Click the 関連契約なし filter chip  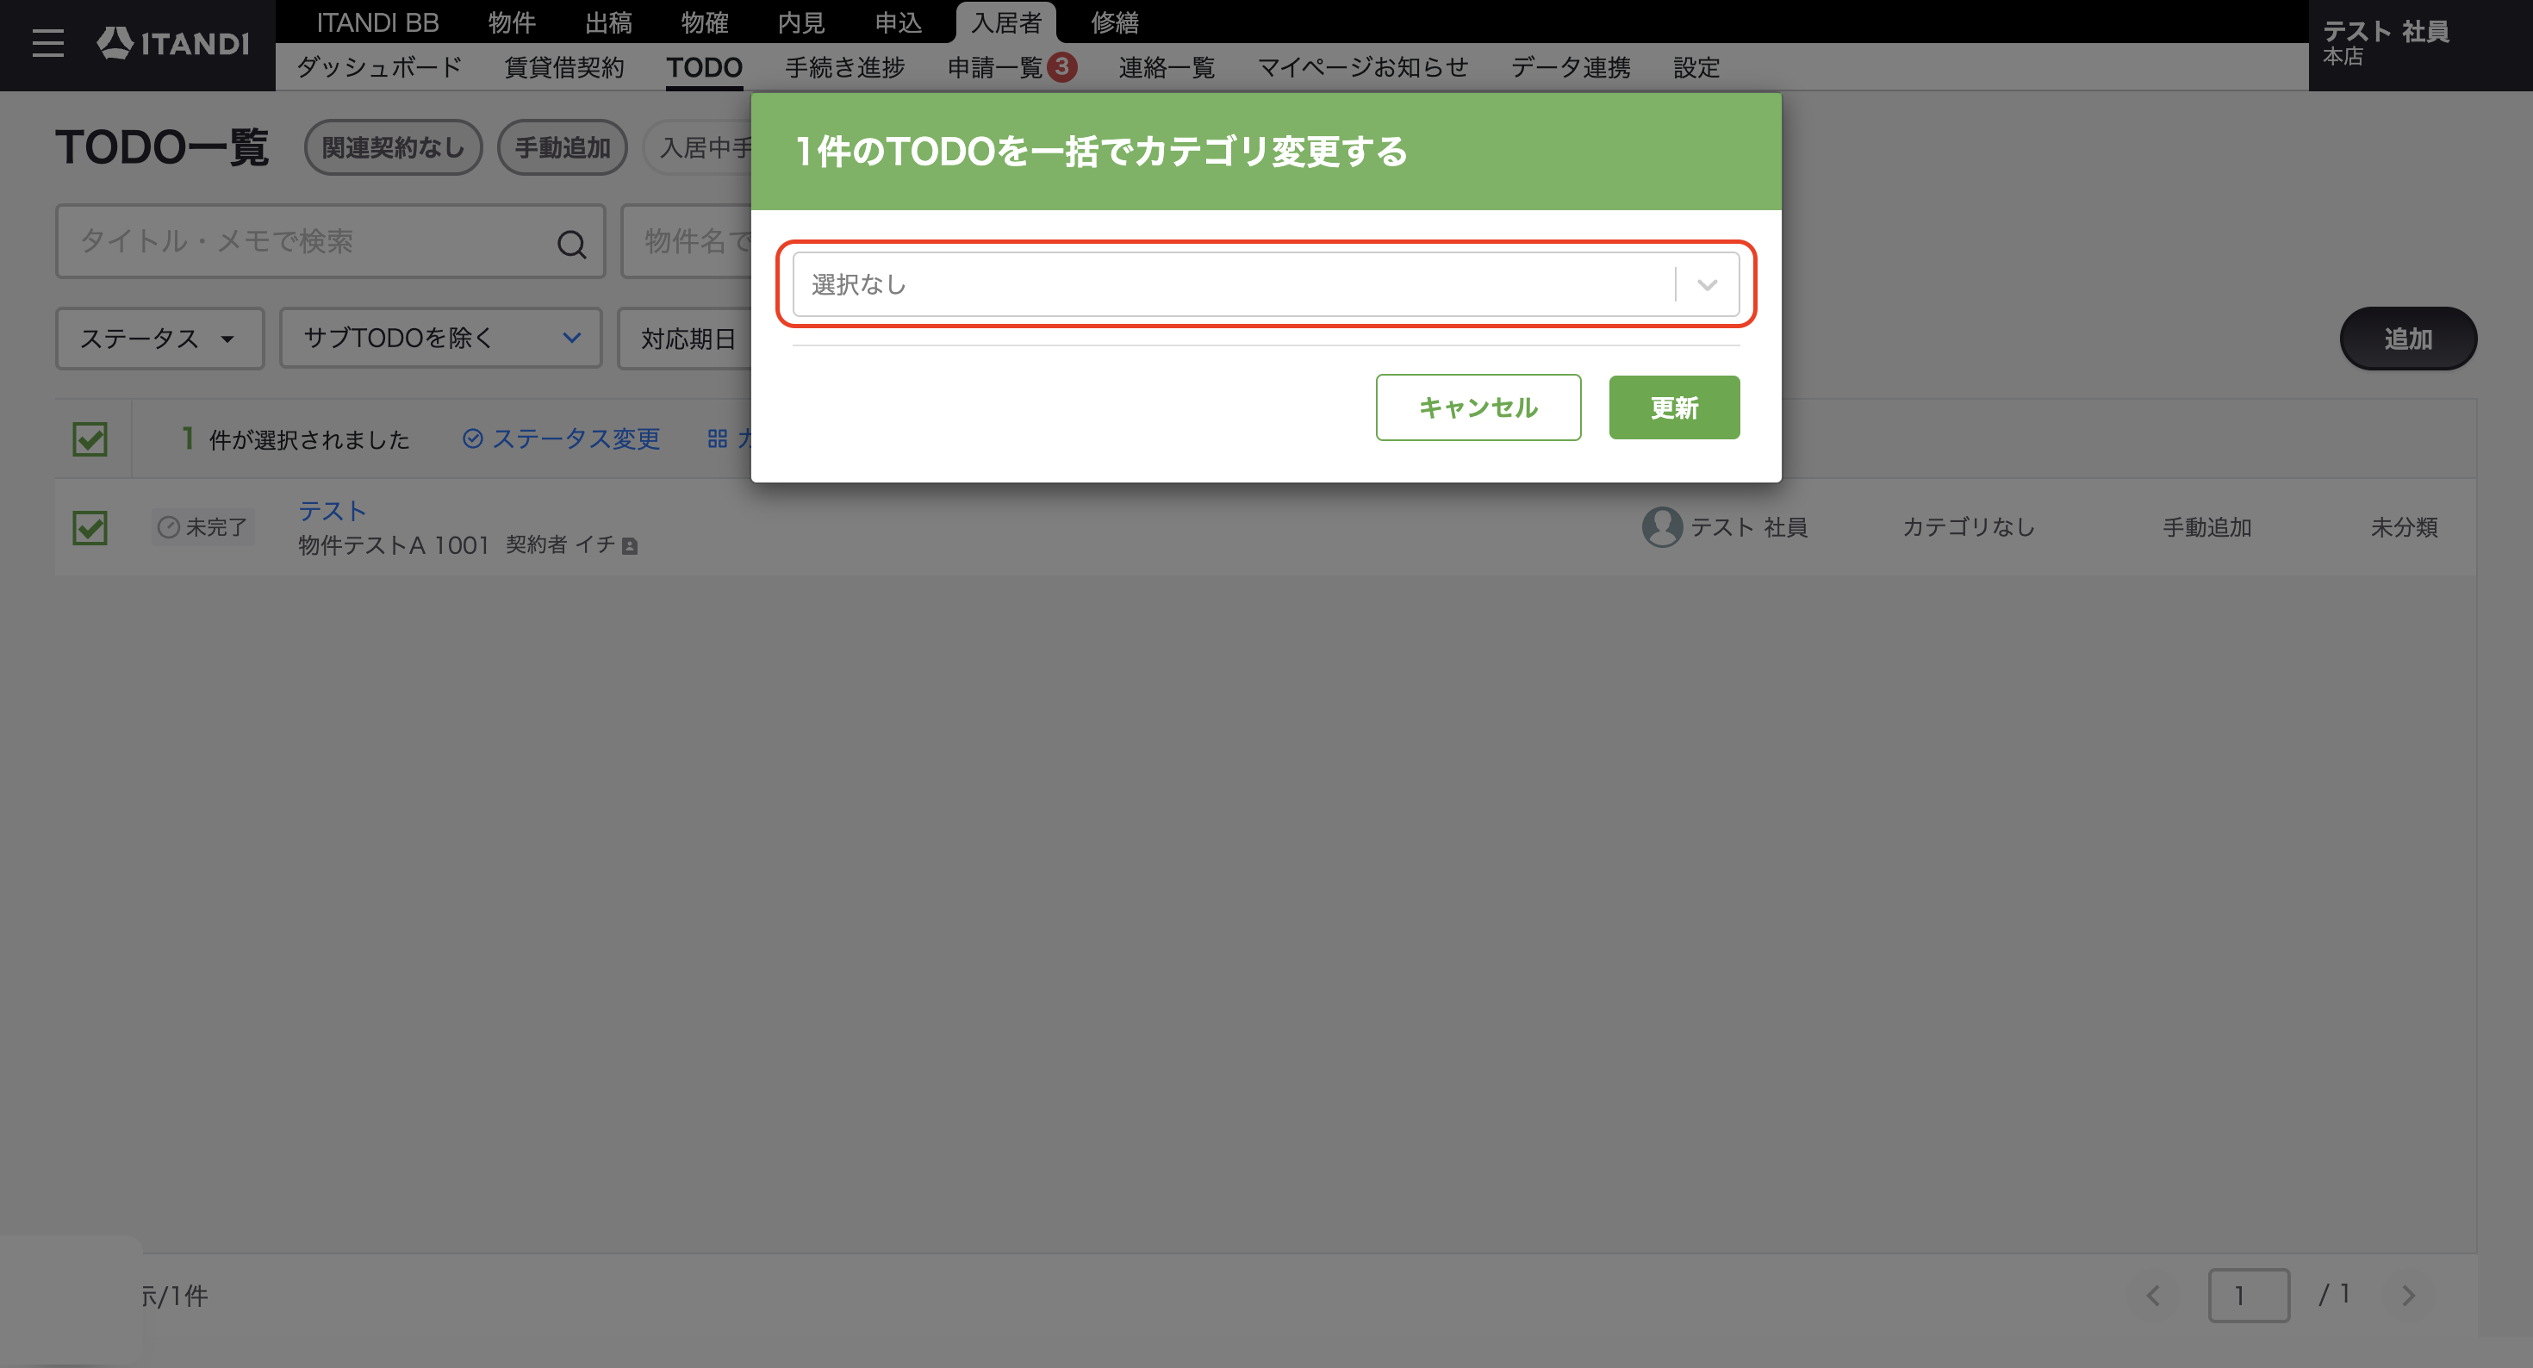[392, 147]
